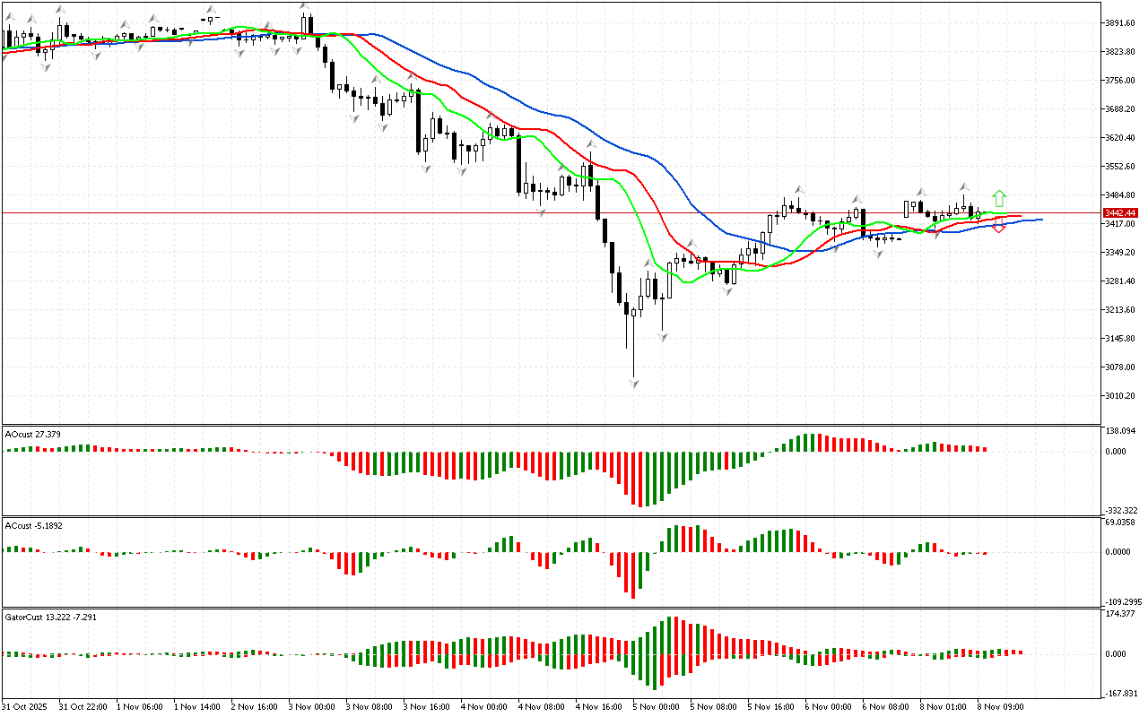Click the 3010.20 price scale label
This screenshot has width=1148, height=717.
(x=1119, y=396)
